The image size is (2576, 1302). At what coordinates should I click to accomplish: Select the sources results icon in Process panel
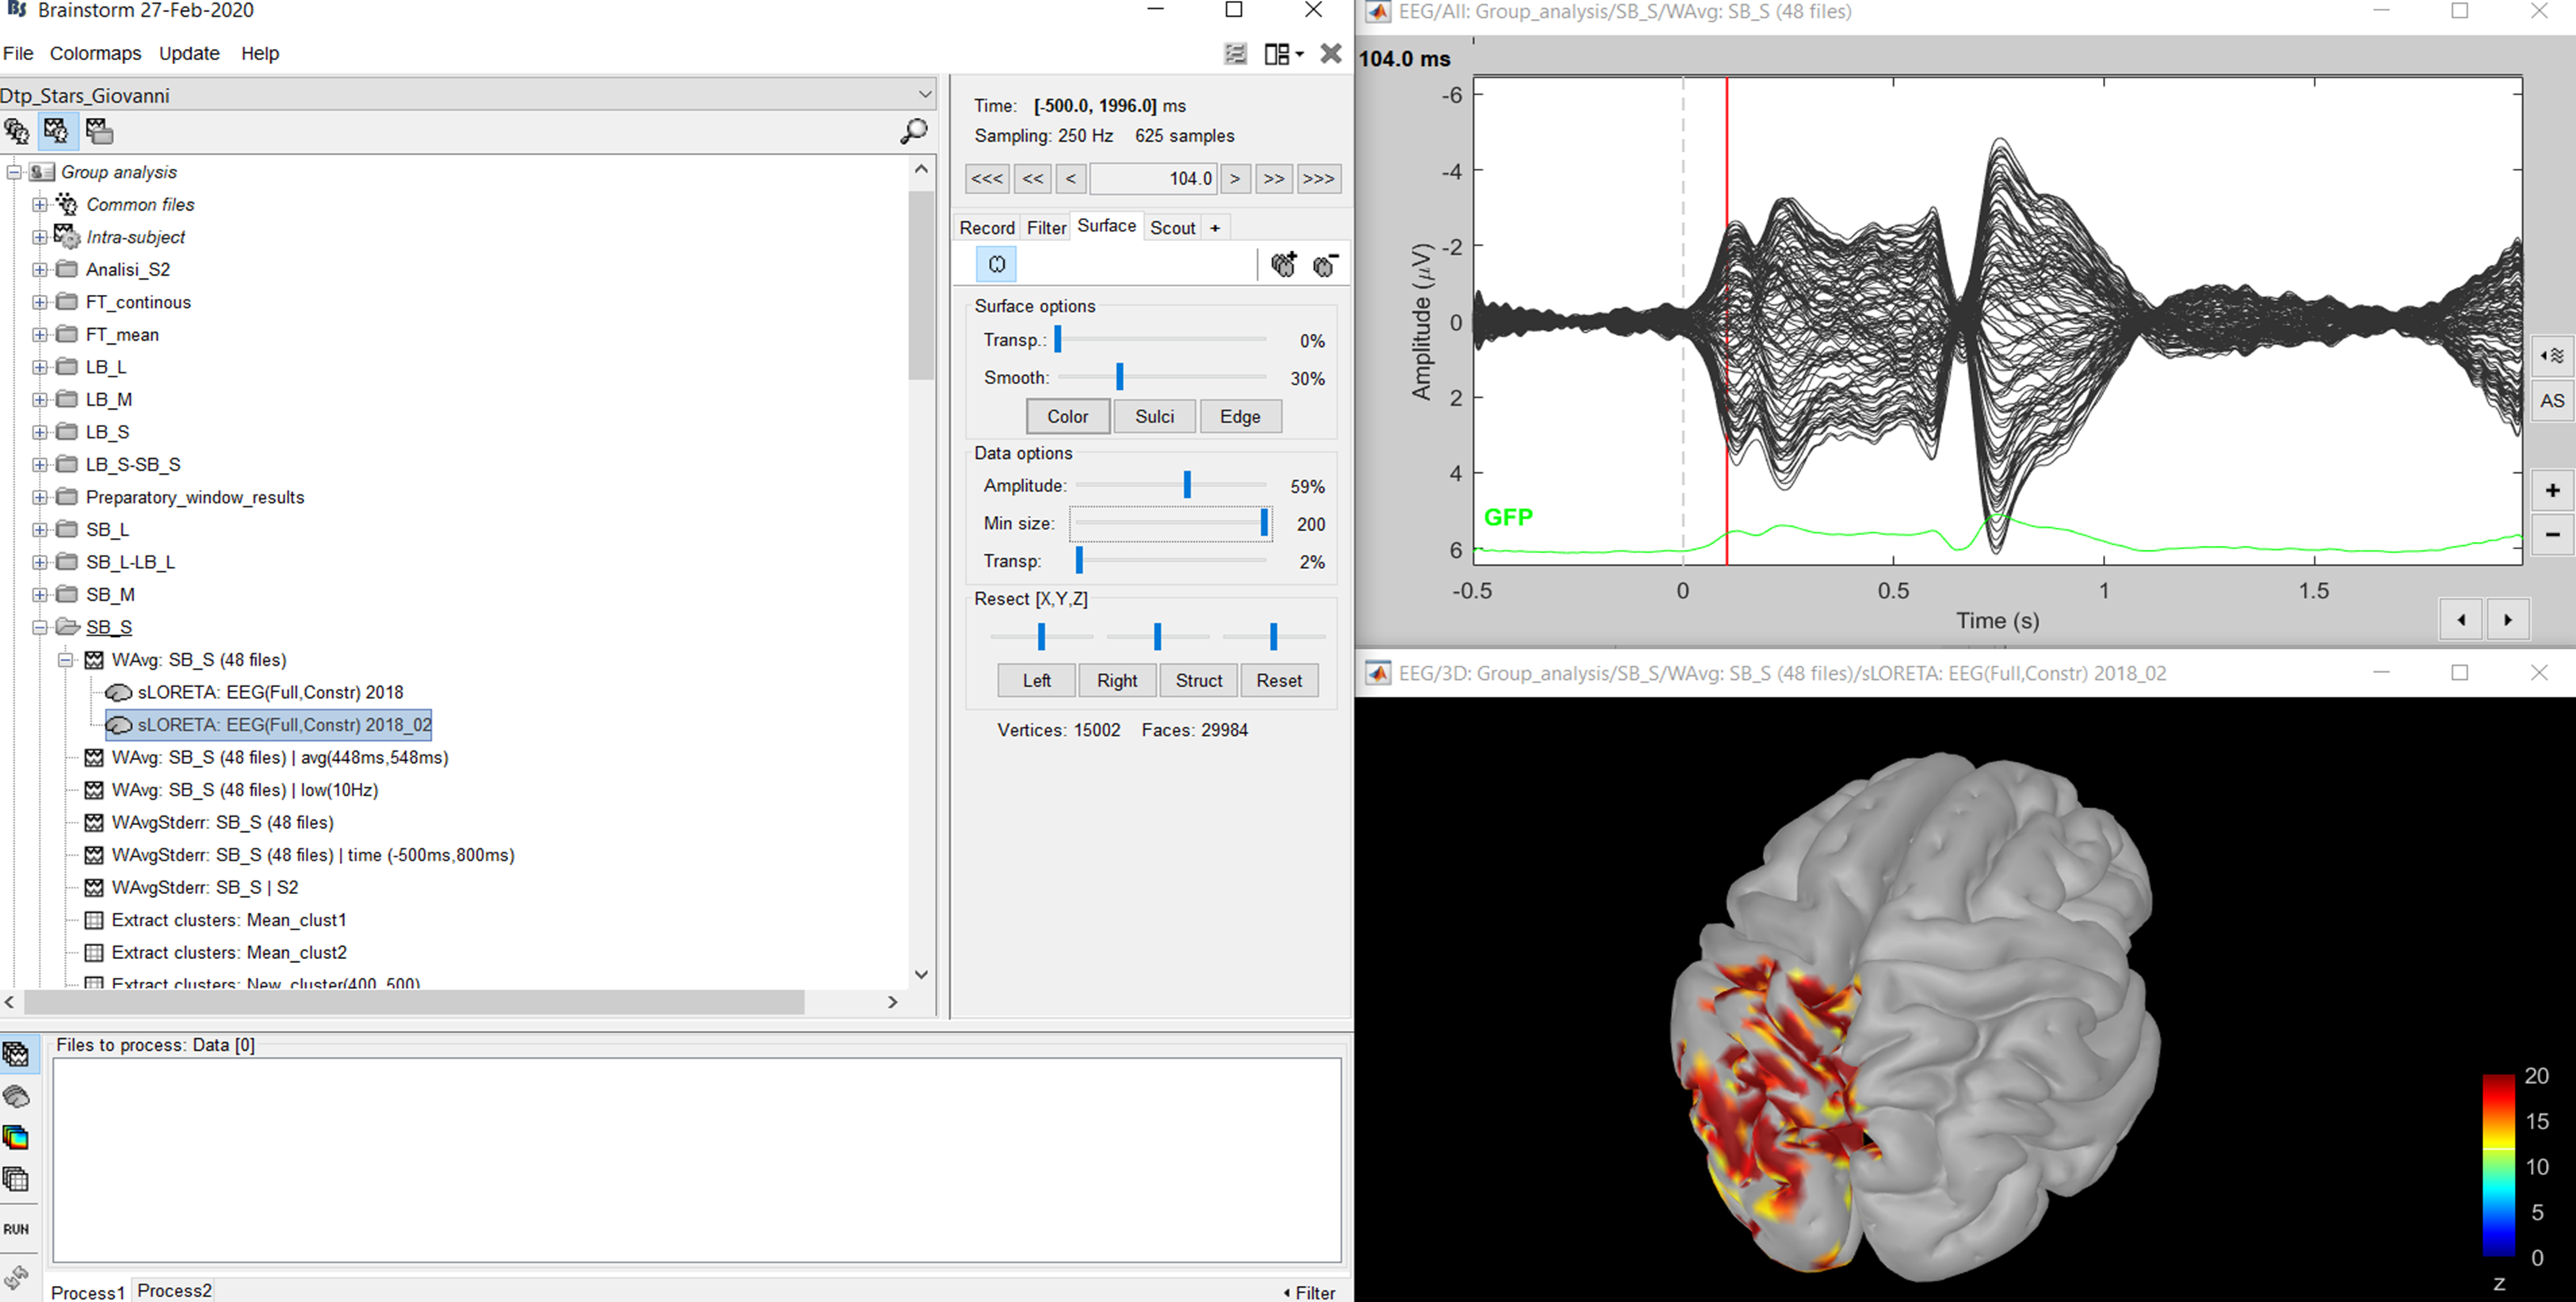[17, 1097]
